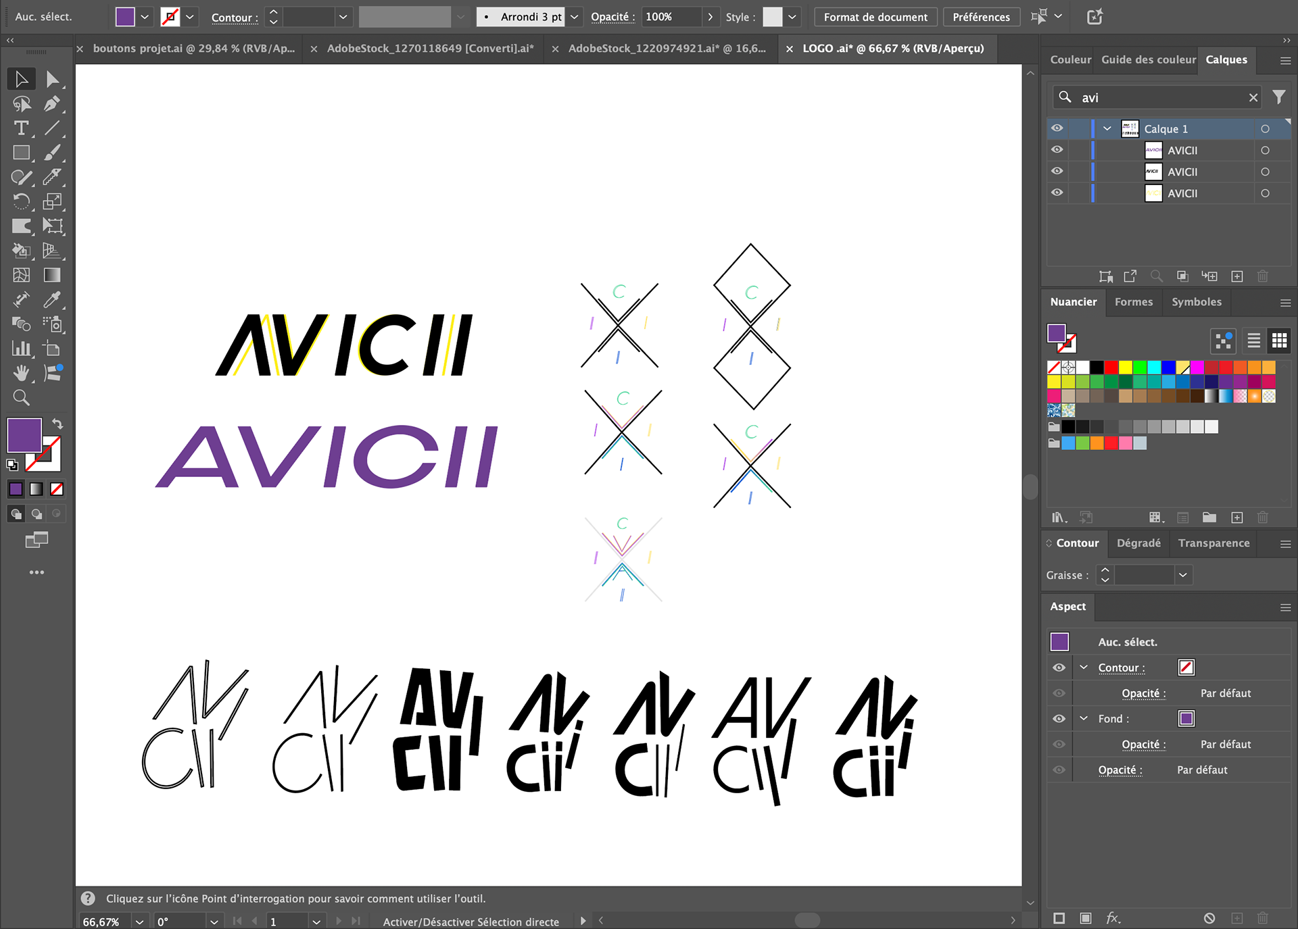Click Préférences button
This screenshot has width=1298, height=929.
point(981,17)
